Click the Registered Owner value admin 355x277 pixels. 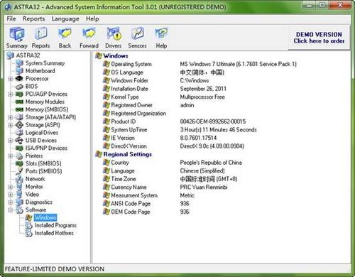pos(187,105)
